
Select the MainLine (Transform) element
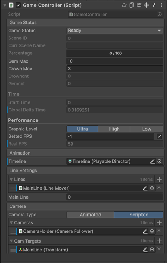[86, 250]
